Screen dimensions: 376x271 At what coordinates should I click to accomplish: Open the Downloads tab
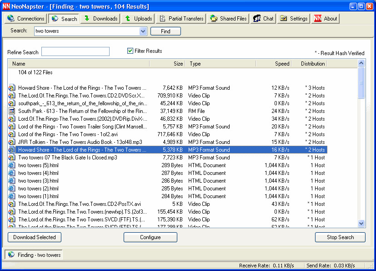pyautogui.click(x=100, y=19)
